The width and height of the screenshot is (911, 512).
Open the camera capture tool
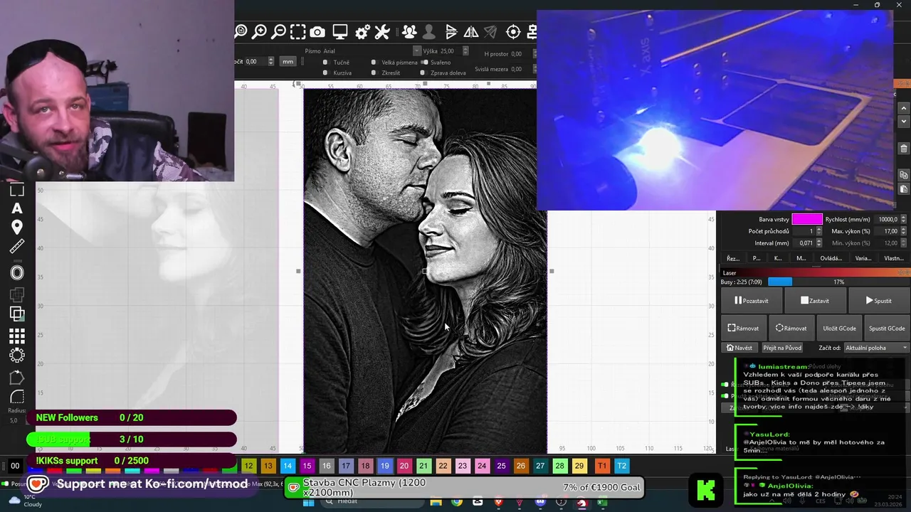pos(317,31)
